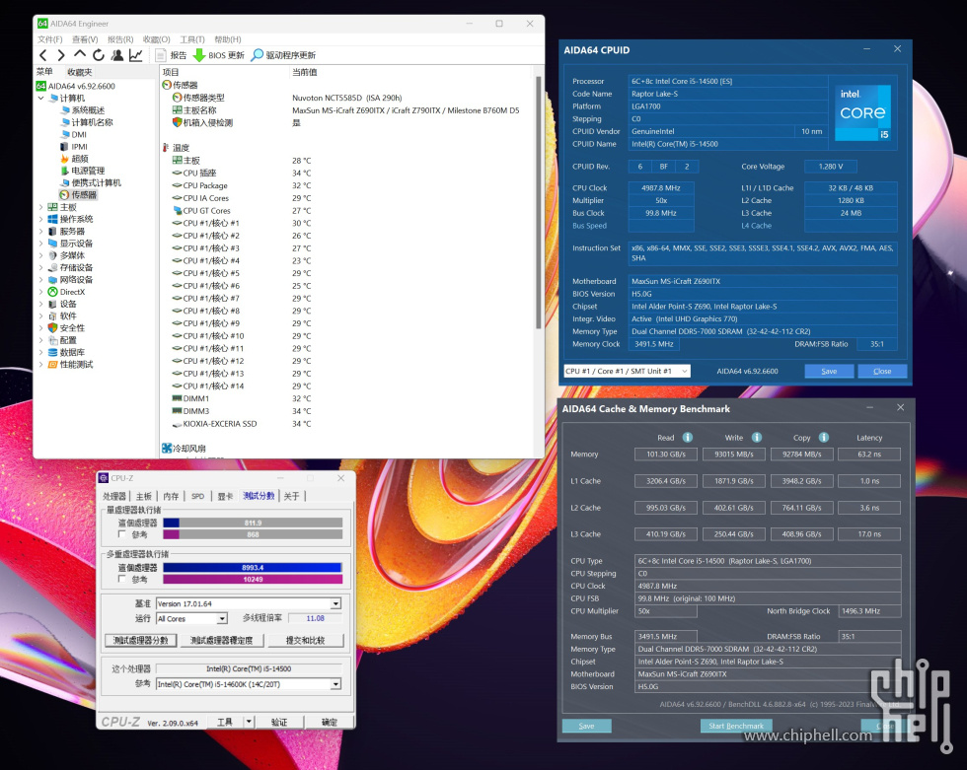Select IPMI item in AIDA64 tree
The width and height of the screenshot is (967, 770).
73,147
